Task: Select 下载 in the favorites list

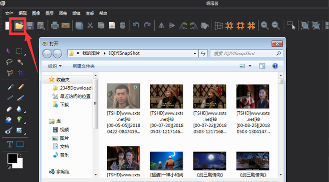Action: pos(64,105)
